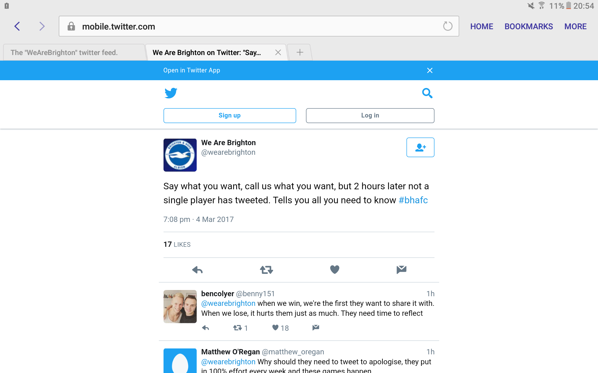598x373 pixels.
Task: Open the We Are Brighton profile picture
Action: [x=180, y=155]
